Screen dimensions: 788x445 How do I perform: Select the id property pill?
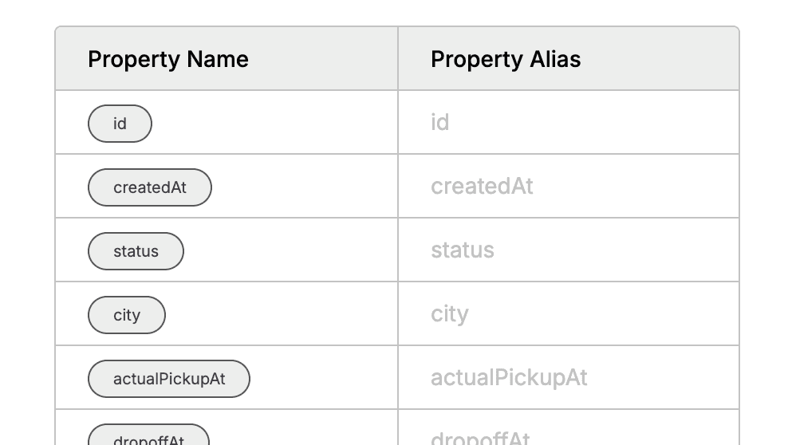120,124
